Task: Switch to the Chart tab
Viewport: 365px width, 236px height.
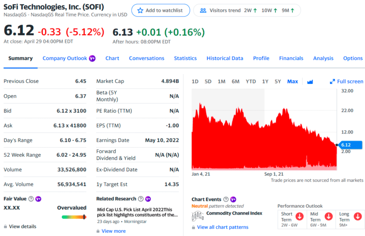Action: [112, 58]
